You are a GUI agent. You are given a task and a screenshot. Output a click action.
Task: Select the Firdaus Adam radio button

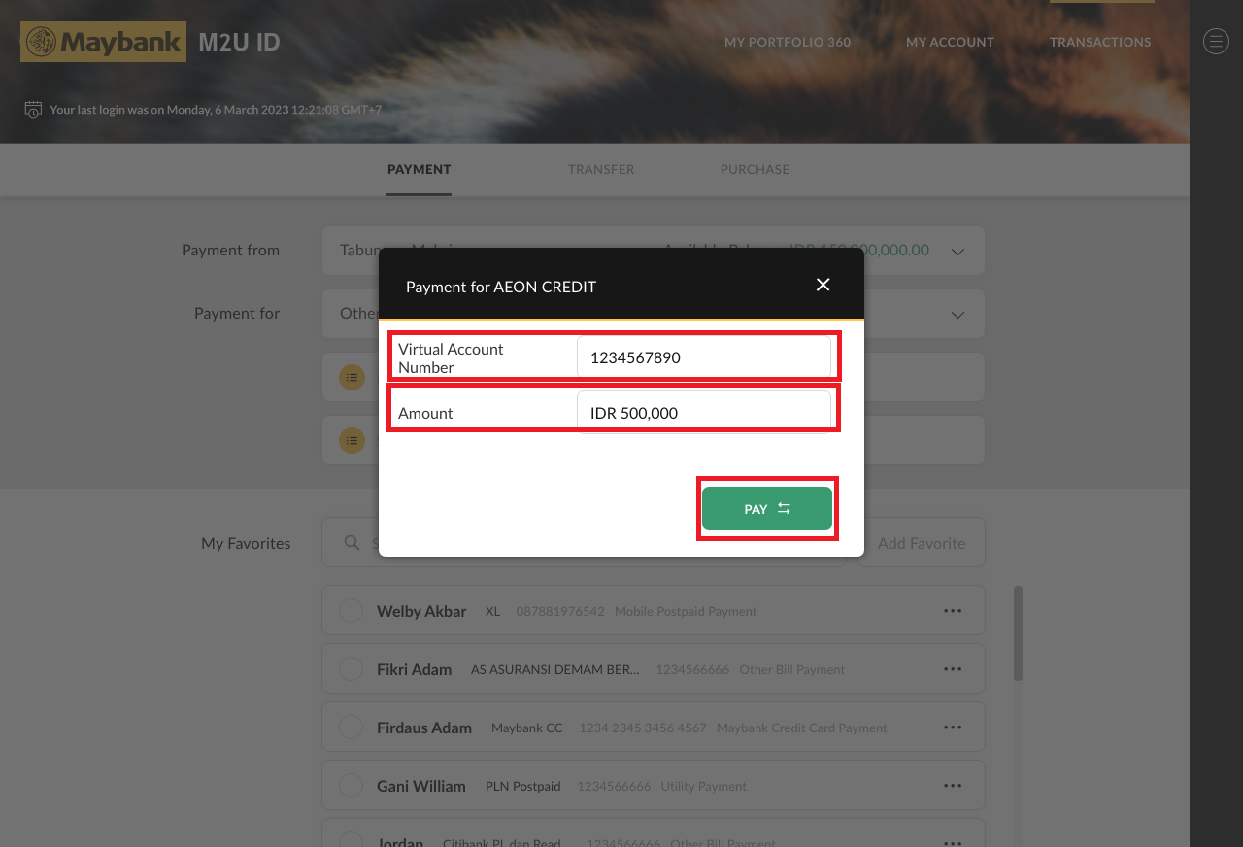(x=351, y=728)
